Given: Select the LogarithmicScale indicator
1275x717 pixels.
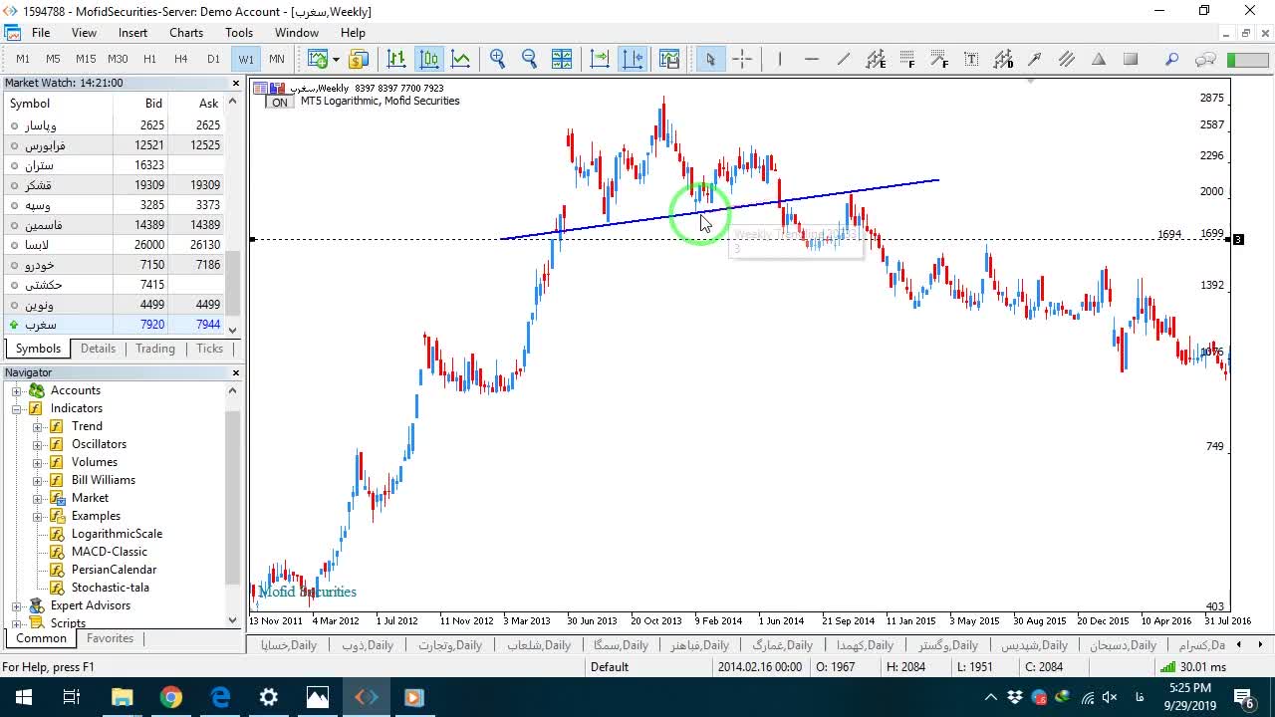Looking at the screenshot, I should [x=117, y=534].
